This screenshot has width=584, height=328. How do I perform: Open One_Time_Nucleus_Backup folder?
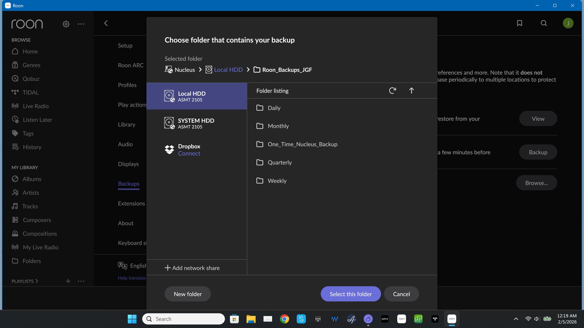pyautogui.click(x=302, y=144)
